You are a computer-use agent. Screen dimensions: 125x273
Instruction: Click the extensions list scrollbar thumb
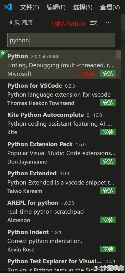pyautogui.click(x=118, y=55)
